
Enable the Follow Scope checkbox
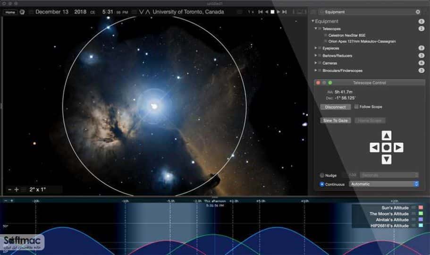[356, 107]
